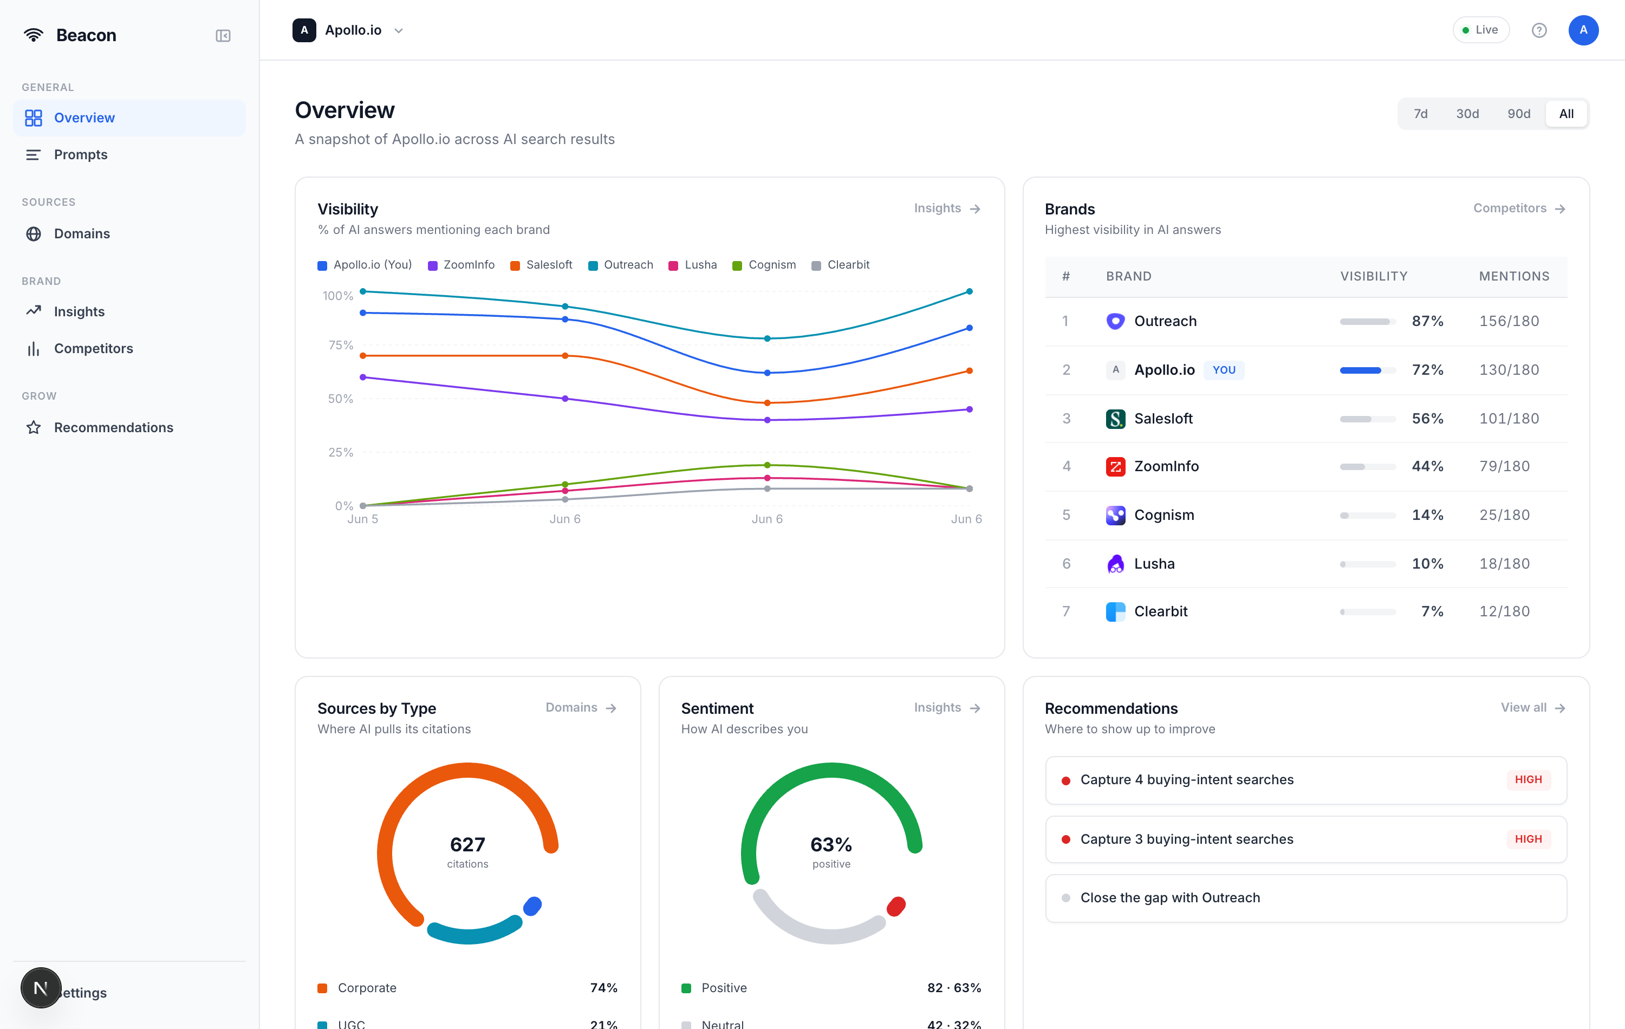
Task: Open Insights link in Visibility card
Action: tap(947, 209)
